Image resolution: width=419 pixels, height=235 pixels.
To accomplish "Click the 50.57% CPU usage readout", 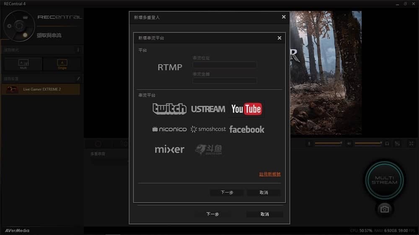I will pos(365,230).
